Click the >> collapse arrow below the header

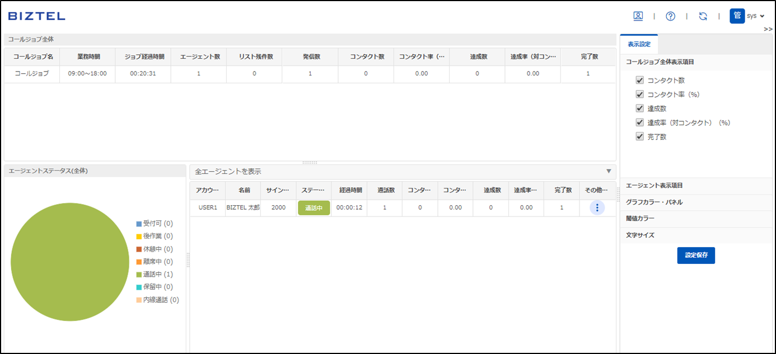pos(768,29)
